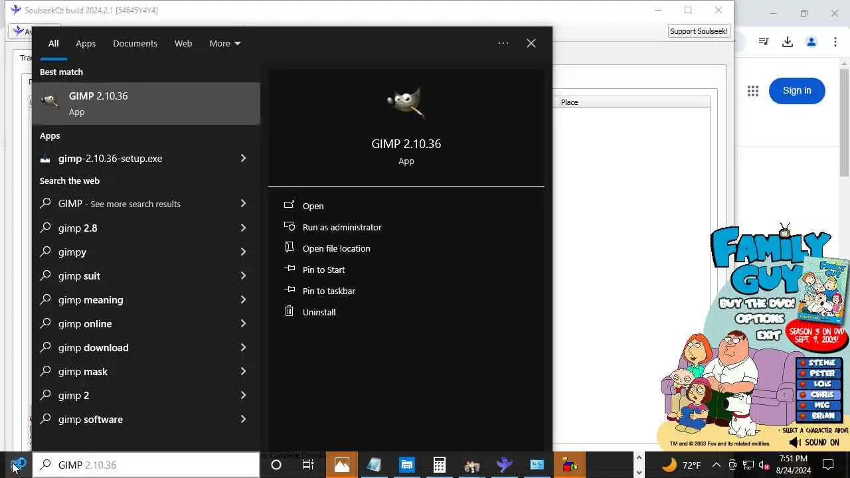
Task: Click the 7:51 PM clock in taskbar
Action: point(794,465)
